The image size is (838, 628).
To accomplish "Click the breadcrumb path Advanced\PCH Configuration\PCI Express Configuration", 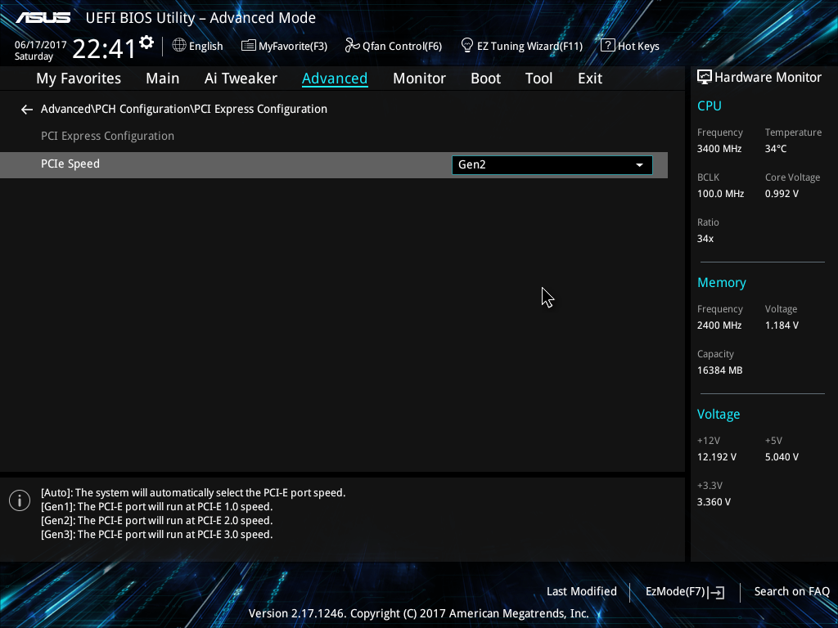I will pos(184,109).
